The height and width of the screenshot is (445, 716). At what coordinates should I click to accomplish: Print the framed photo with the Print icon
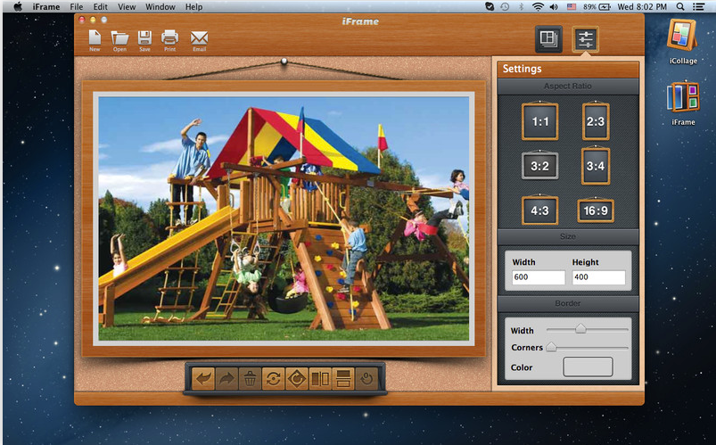point(170,40)
